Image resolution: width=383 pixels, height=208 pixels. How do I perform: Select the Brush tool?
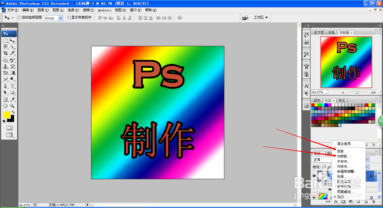pyautogui.click(x=13, y=60)
